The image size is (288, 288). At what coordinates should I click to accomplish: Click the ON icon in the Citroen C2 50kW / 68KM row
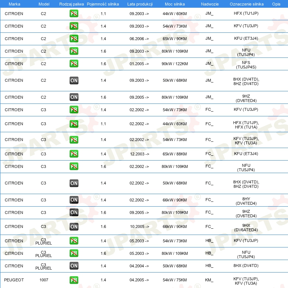74,80
